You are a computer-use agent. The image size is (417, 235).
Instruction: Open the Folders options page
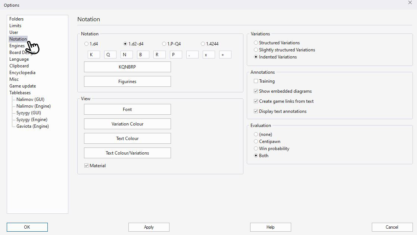pos(16,19)
